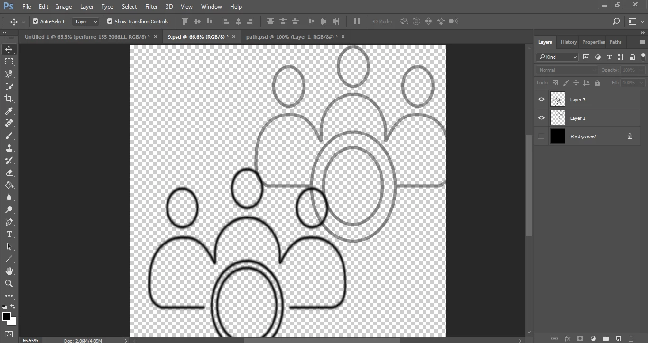This screenshot has width=648, height=343.
Task: Toggle lock all
Action: (x=597, y=83)
